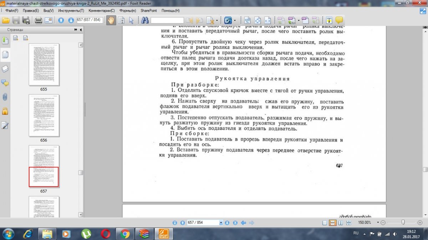Activate the Highlight text tool
428x240 pixels.
329,20
